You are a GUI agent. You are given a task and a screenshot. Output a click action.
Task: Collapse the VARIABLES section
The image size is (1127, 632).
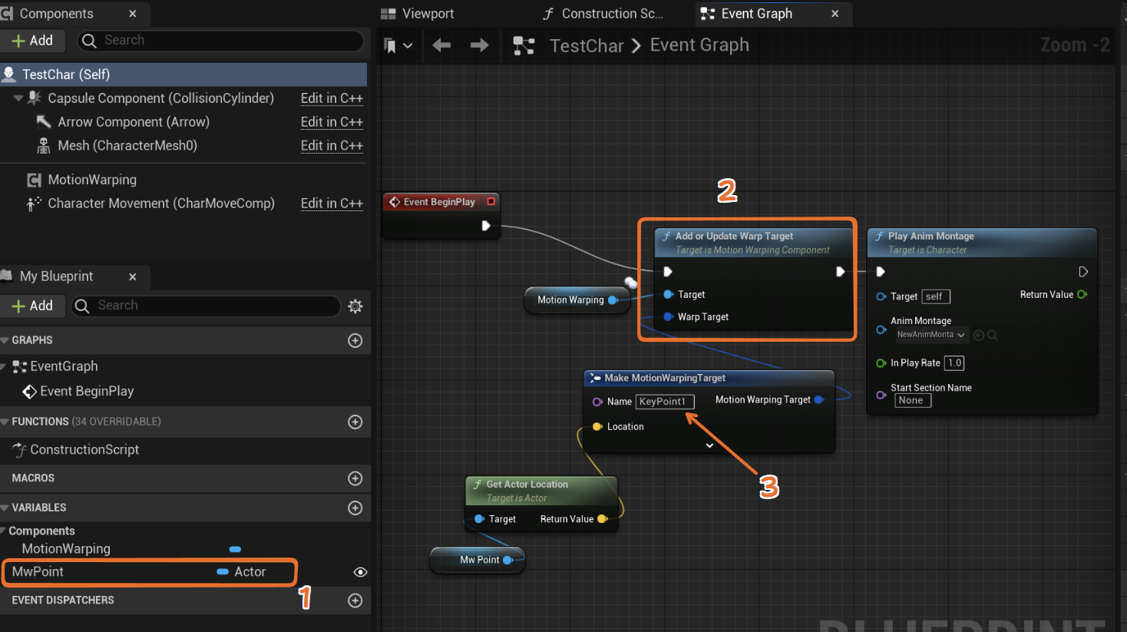(5, 508)
